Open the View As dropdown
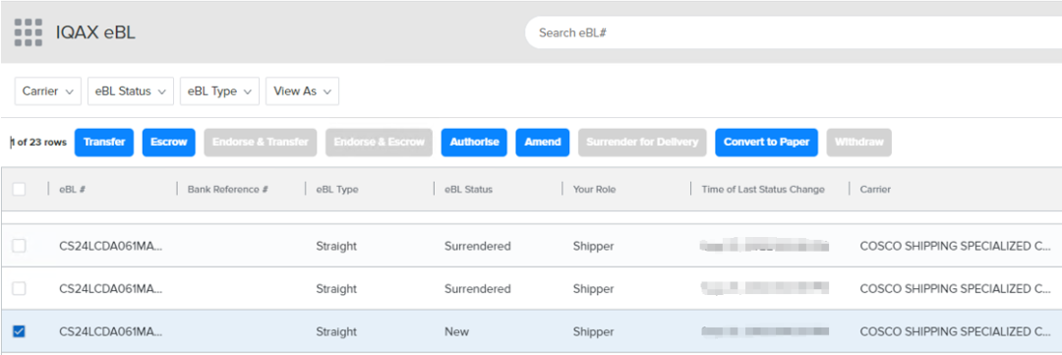The height and width of the screenshot is (355, 1062). click(302, 91)
